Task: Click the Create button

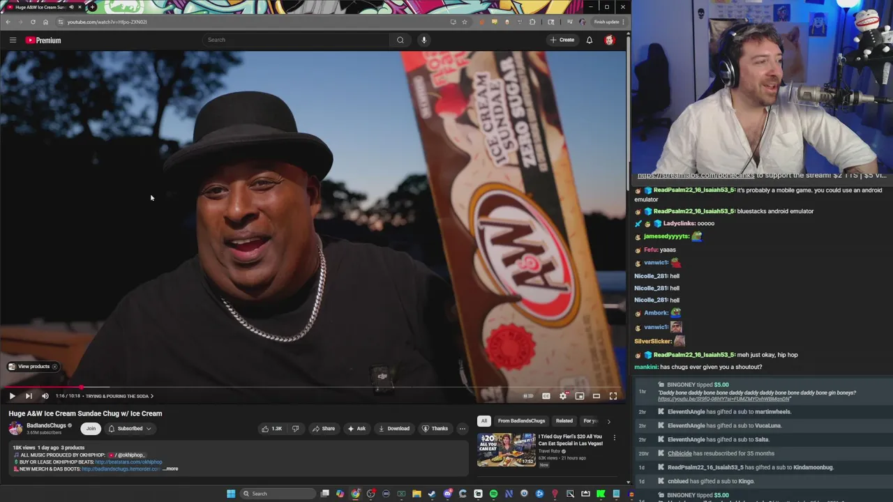Action: point(562,40)
